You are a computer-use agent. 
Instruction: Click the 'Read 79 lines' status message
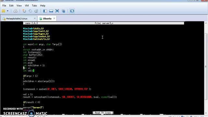(103, 113)
